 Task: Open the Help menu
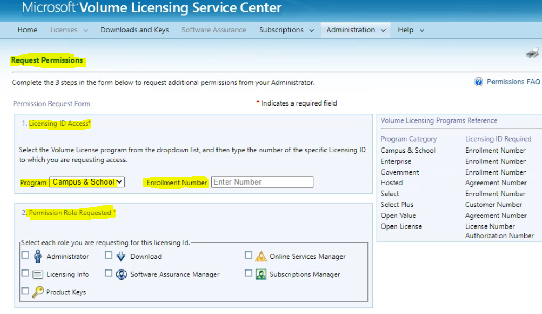[x=405, y=30]
